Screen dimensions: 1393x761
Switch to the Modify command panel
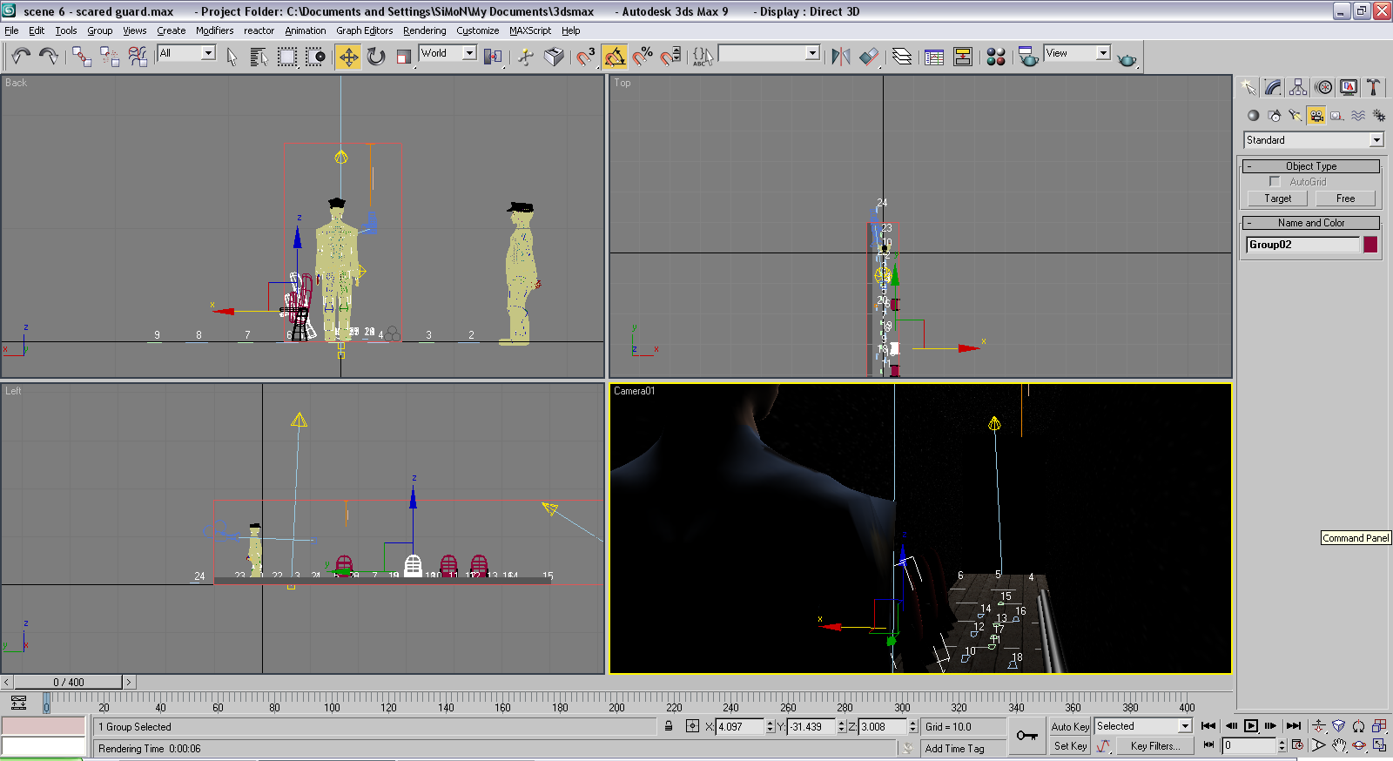pos(1273,87)
